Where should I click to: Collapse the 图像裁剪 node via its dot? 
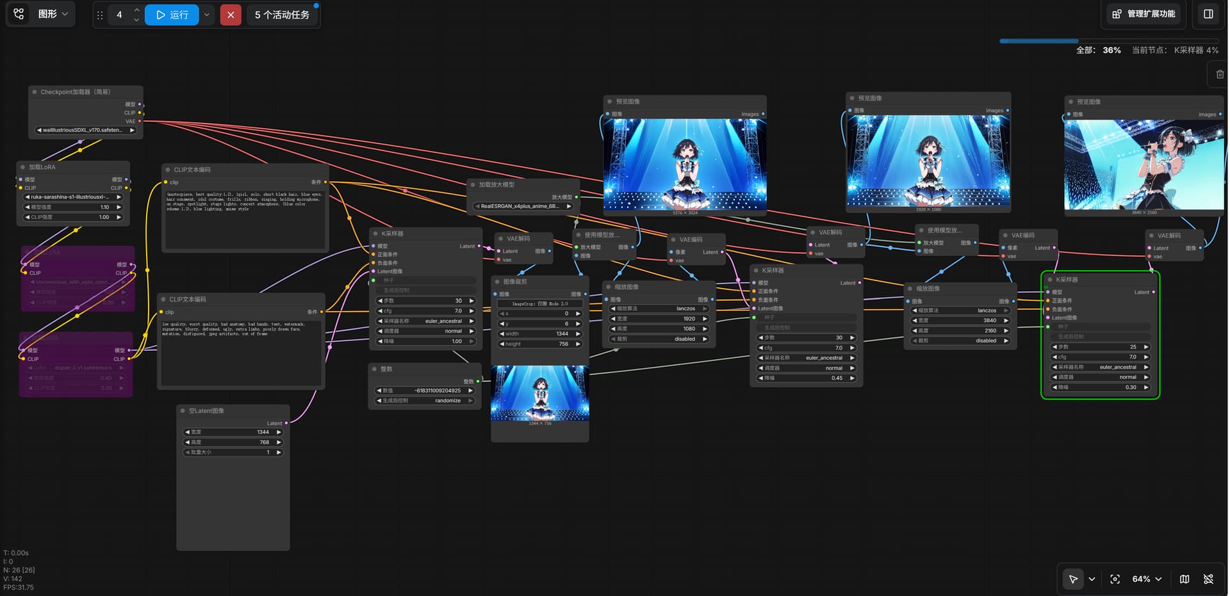(497, 282)
